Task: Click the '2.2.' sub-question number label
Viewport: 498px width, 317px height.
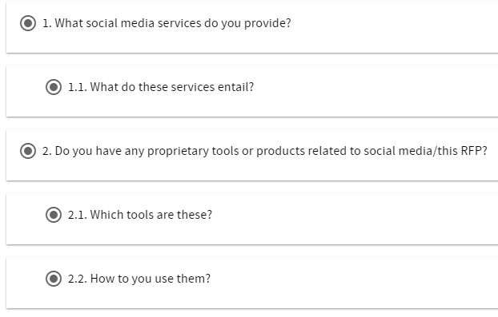Action: (78, 279)
